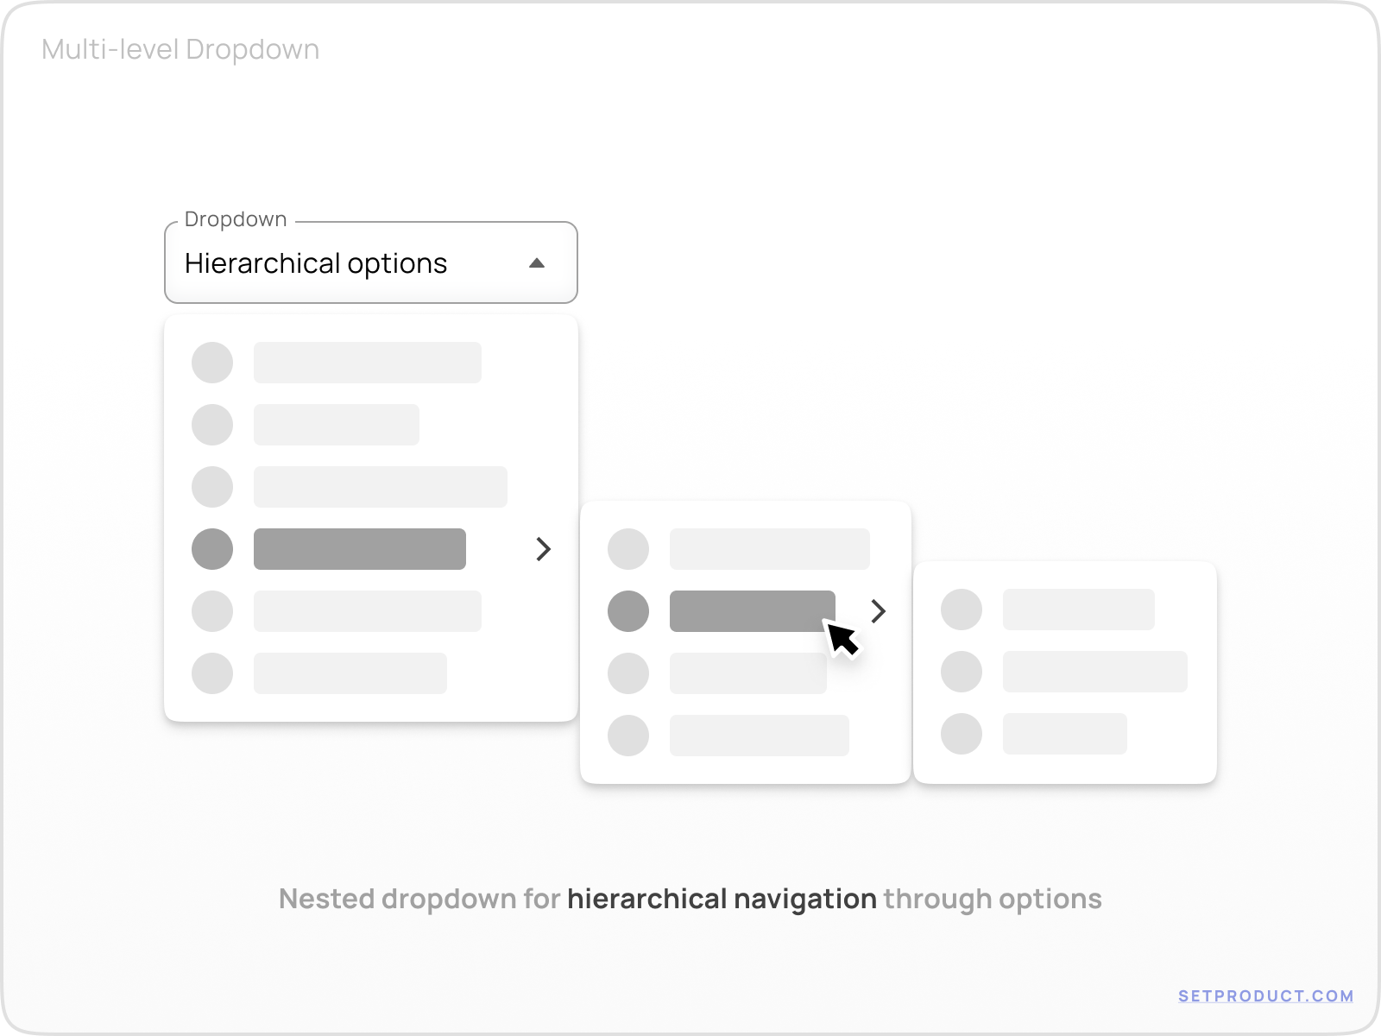This screenshot has height=1036, width=1381.
Task: Click the last circle icon in third submenu
Action: 962,734
